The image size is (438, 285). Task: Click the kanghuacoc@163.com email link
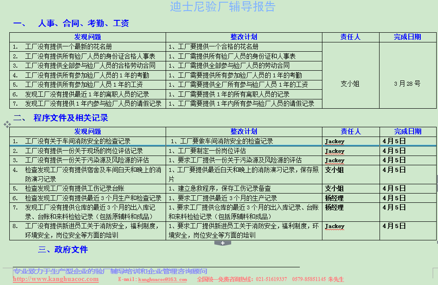pyautogui.click(x=162, y=279)
